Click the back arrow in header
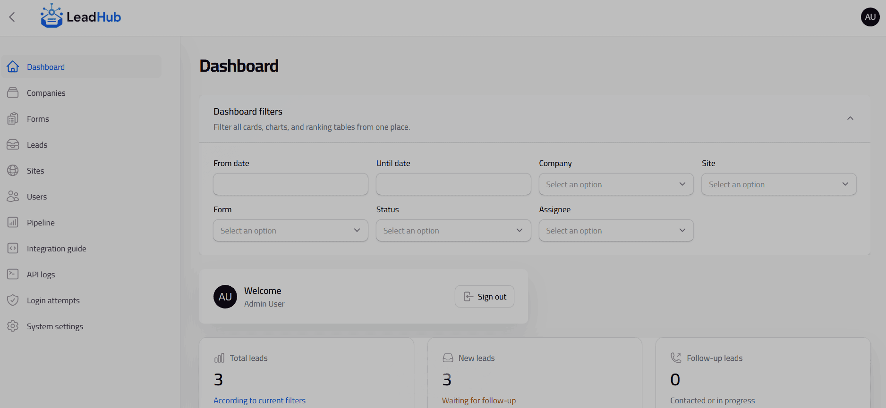The width and height of the screenshot is (886, 408). click(x=12, y=17)
